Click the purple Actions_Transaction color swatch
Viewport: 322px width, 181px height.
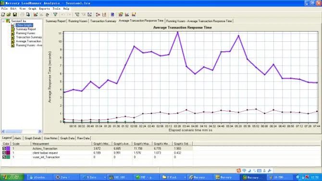coord(8,148)
